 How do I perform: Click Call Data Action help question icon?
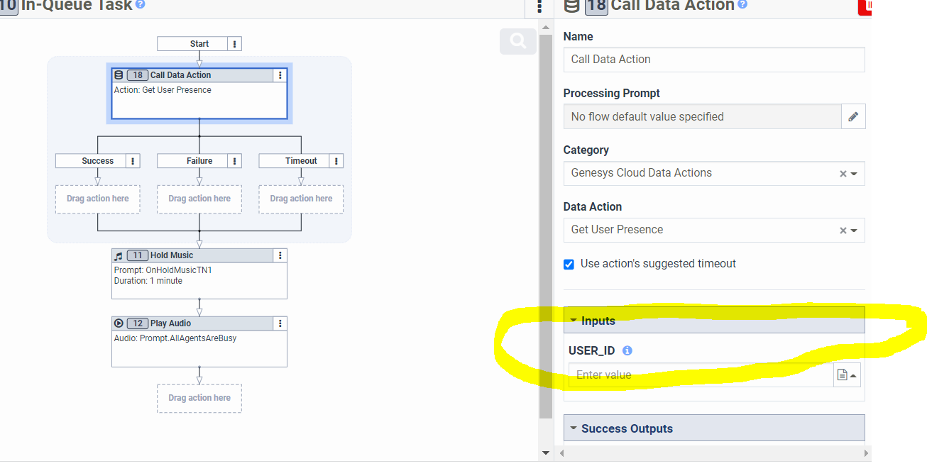[742, 4]
